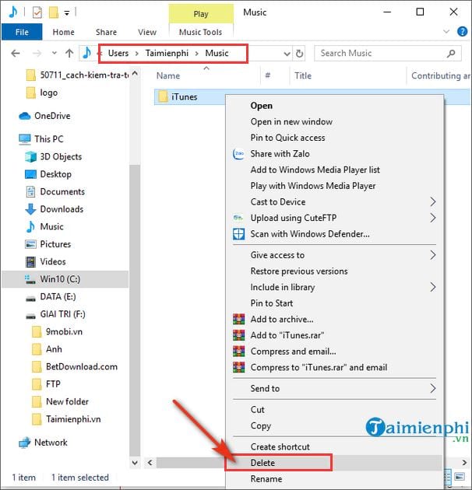Viewport: 472px width, 490px height.
Task: Select This PC in navigation pane
Action: coord(41,138)
